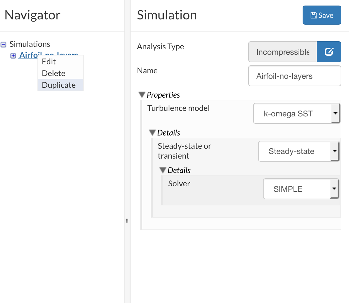Click the Turbulence model dropdown arrow

pyautogui.click(x=335, y=114)
